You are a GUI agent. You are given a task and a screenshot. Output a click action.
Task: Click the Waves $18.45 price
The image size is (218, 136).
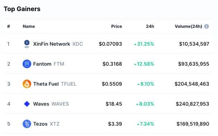tap(114, 104)
